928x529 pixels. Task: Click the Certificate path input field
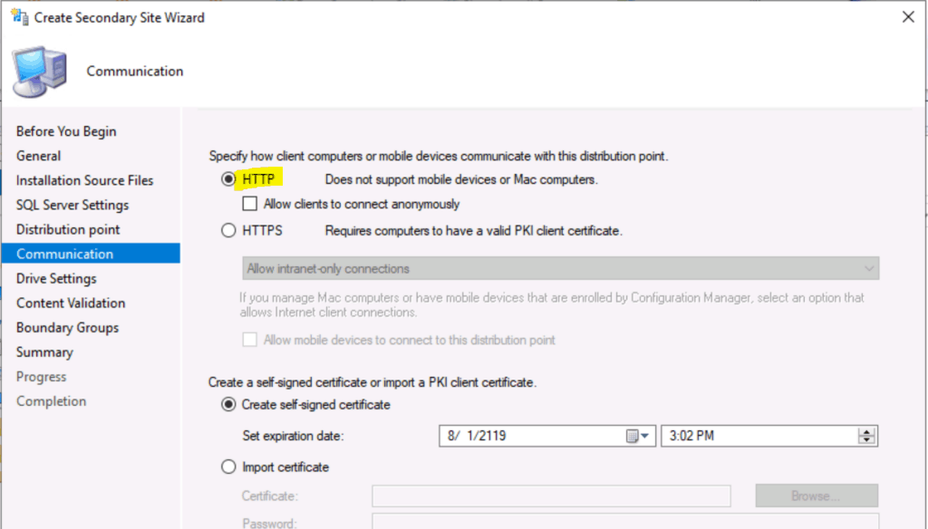pos(551,495)
